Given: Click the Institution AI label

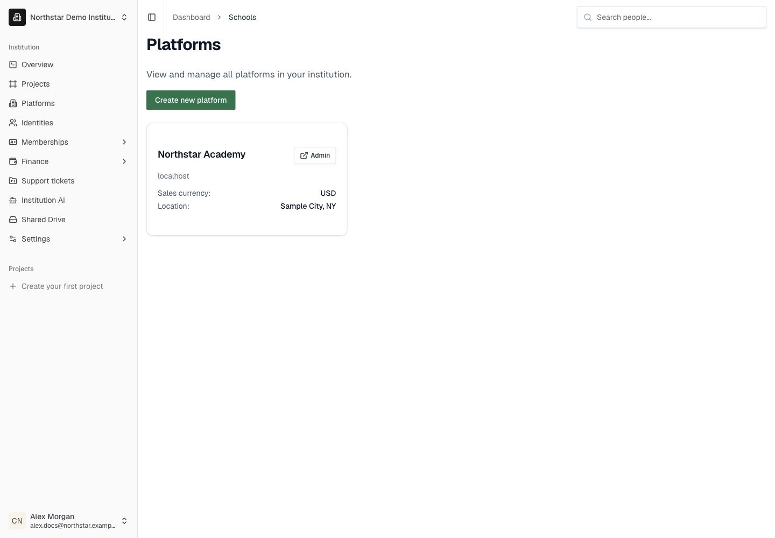Looking at the screenshot, I should (x=43, y=200).
